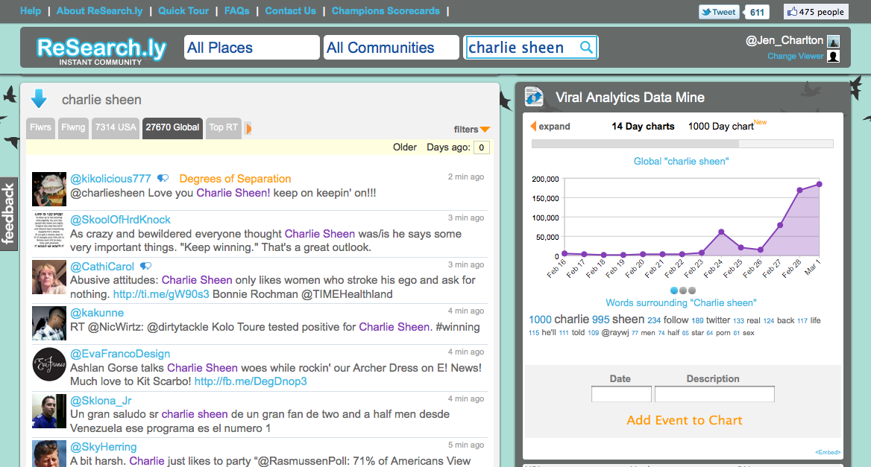Open @kikolicious777 profile link
The width and height of the screenshot is (871, 467).
point(110,179)
